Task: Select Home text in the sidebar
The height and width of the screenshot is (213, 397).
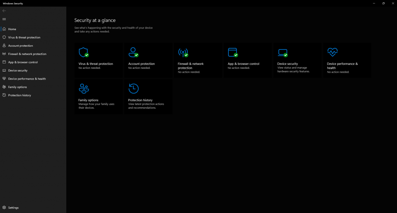Action: (12, 29)
